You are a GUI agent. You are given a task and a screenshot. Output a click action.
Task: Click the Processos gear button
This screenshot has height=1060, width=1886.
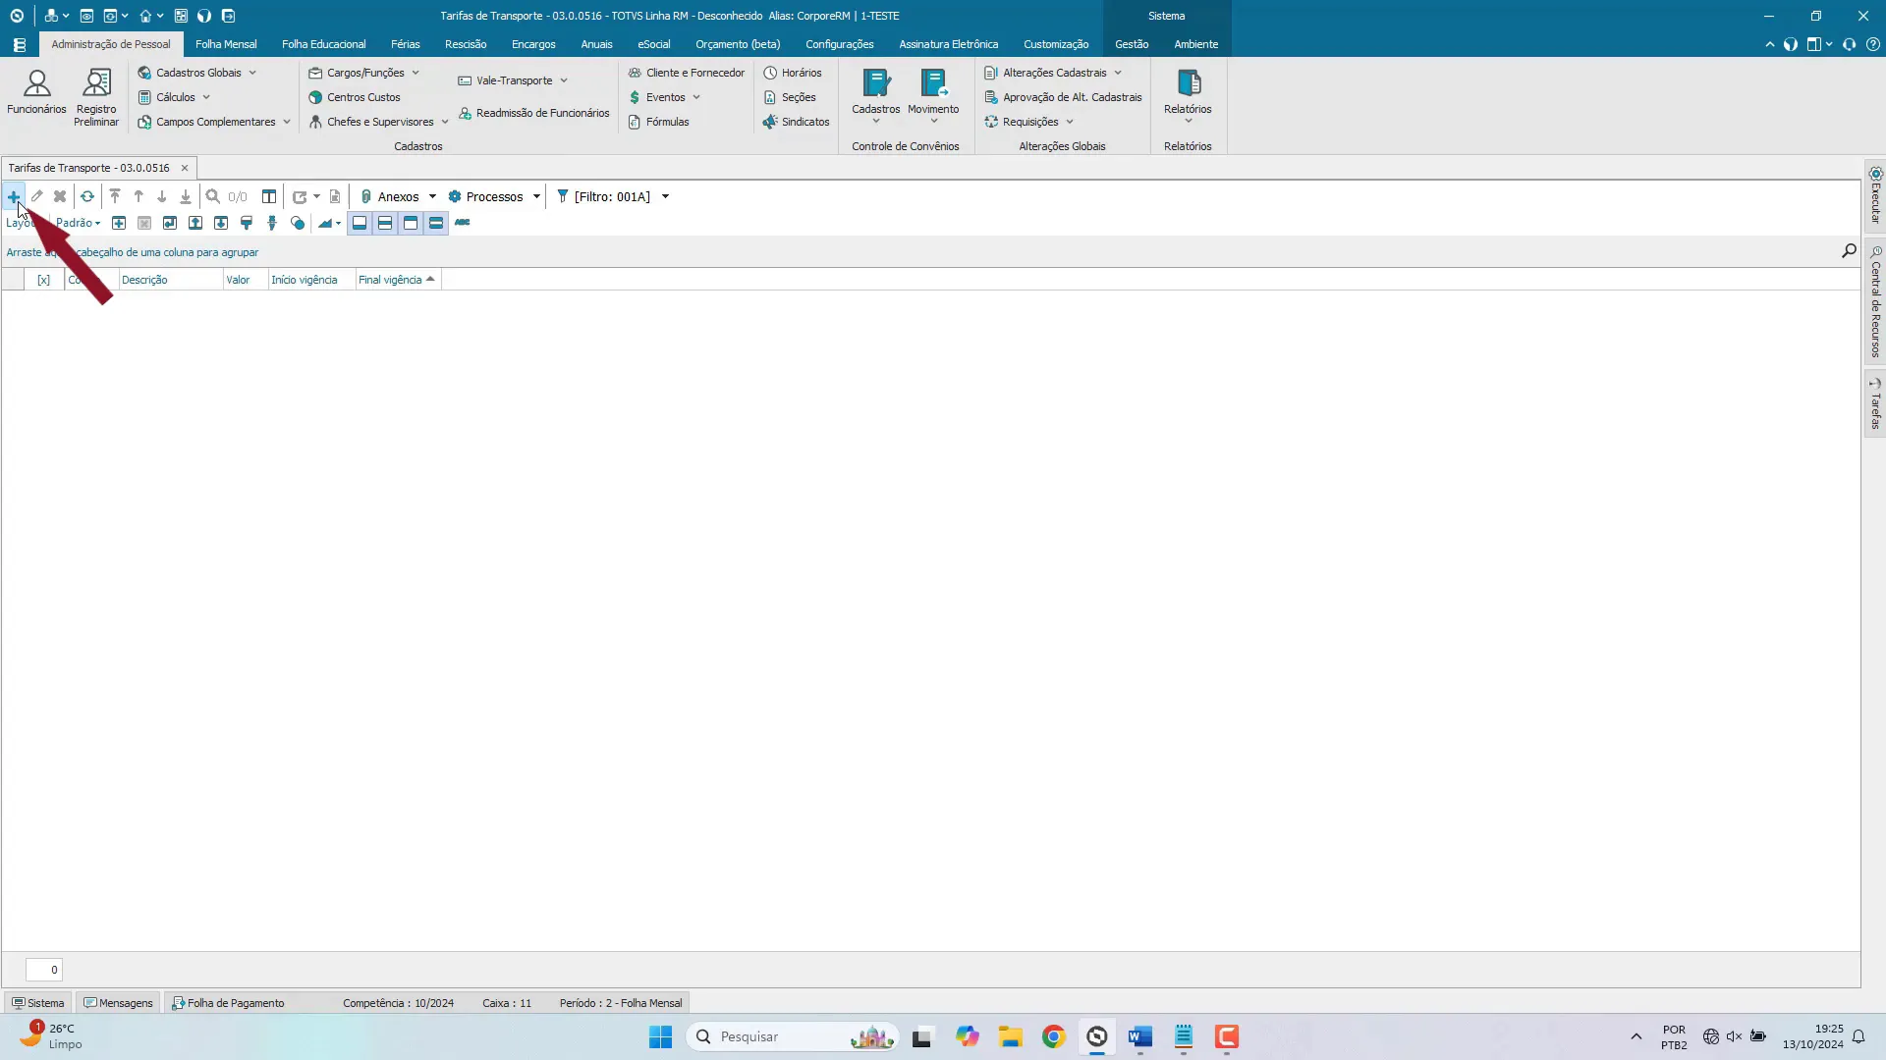tap(485, 196)
